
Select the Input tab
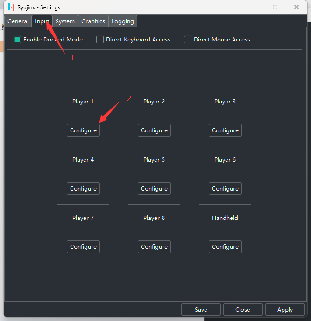[x=42, y=21]
